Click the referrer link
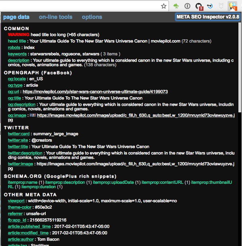The height and width of the screenshot is (246, 242). point(15,214)
